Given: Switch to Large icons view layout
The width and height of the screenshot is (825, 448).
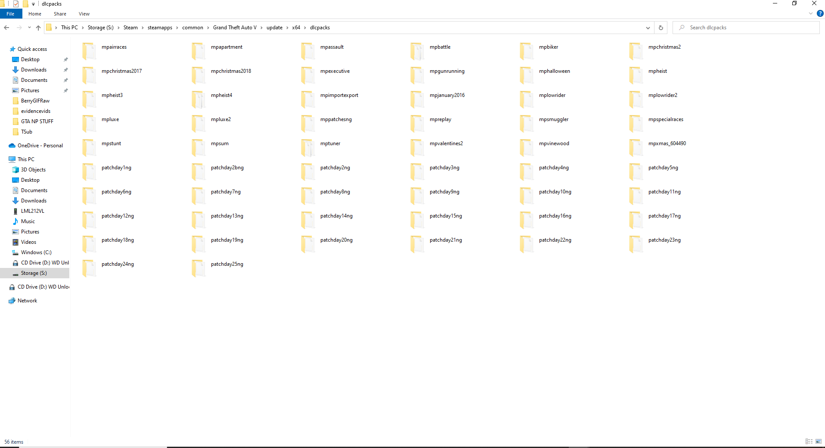Looking at the screenshot, I should pos(819,442).
